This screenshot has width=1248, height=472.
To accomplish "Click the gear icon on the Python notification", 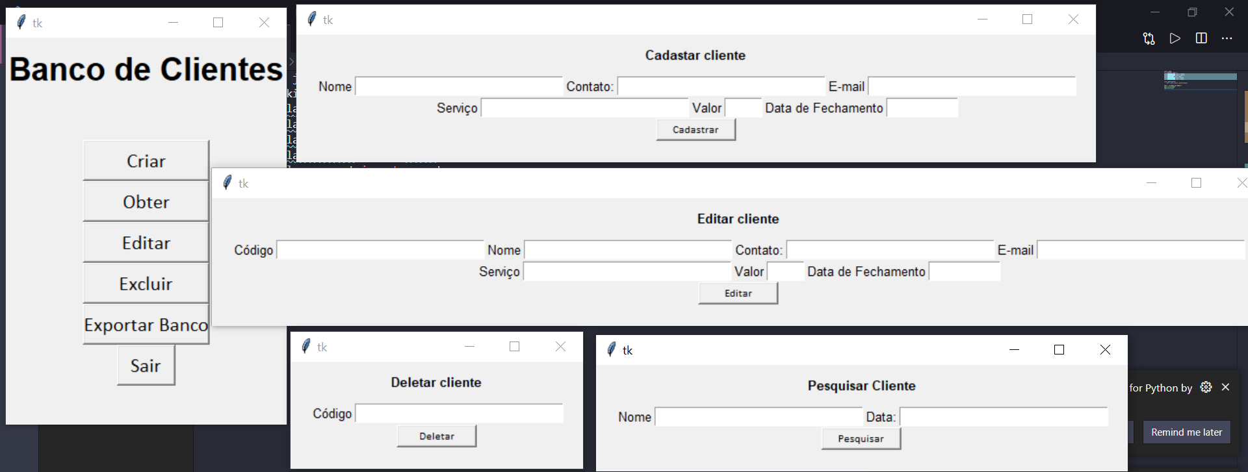I will (1206, 387).
